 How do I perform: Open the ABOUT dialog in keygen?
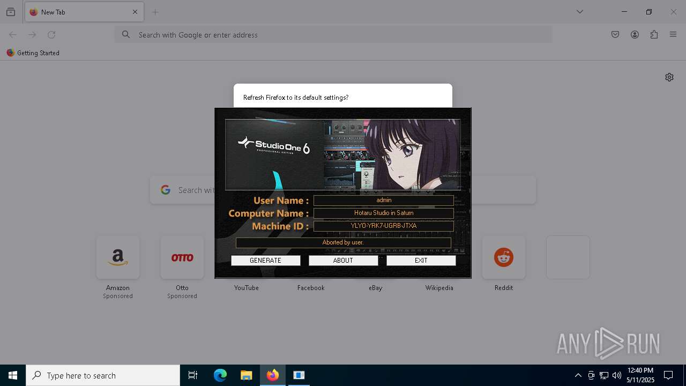(x=343, y=261)
